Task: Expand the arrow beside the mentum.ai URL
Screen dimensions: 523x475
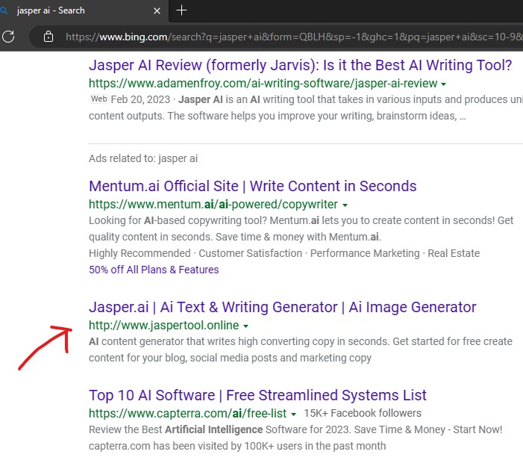Action: click(x=345, y=205)
